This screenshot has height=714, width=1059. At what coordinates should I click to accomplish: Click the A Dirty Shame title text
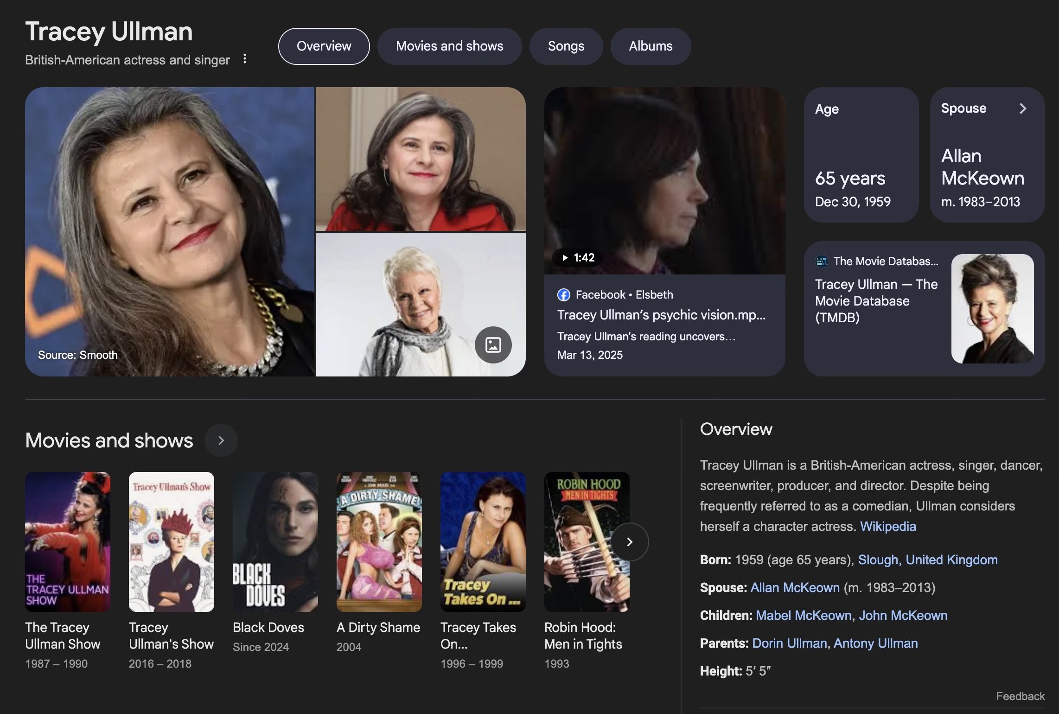[x=378, y=628]
